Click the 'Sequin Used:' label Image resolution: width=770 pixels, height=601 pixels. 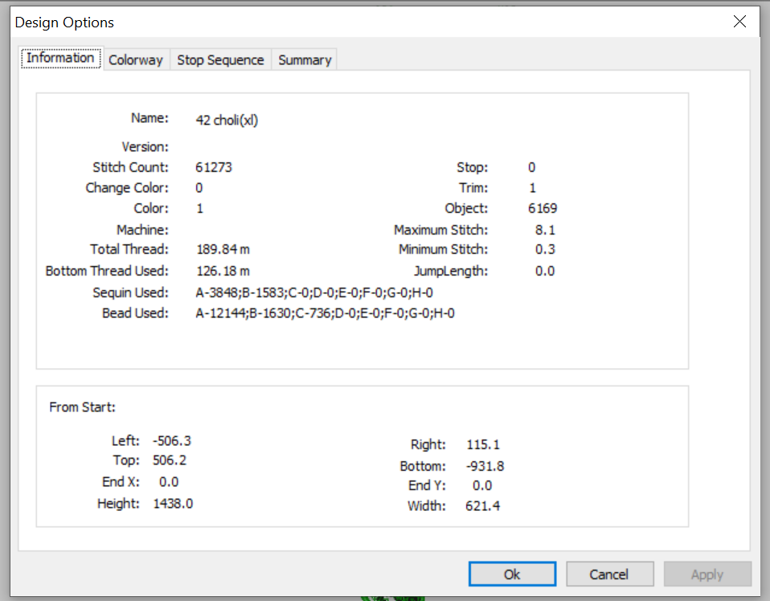[x=131, y=293]
